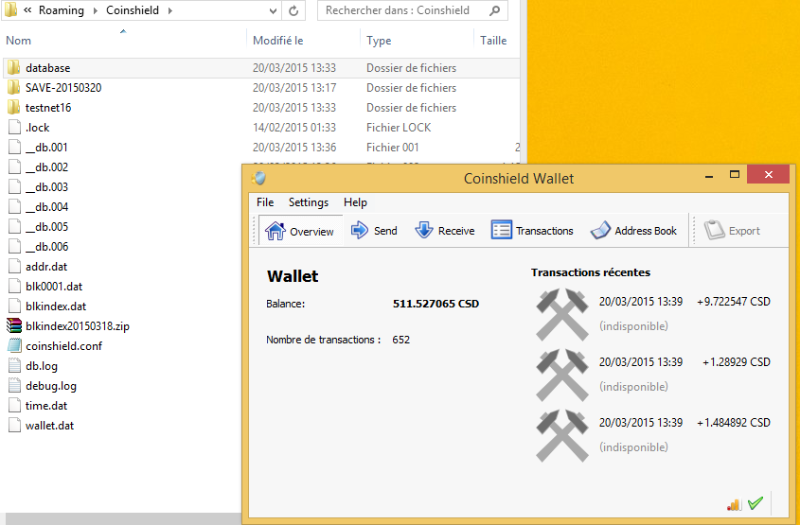Screen dimensions: 800x525
Task: Click the +9.722547 CSD transaction amount
Action: click(x=734, y=301)
